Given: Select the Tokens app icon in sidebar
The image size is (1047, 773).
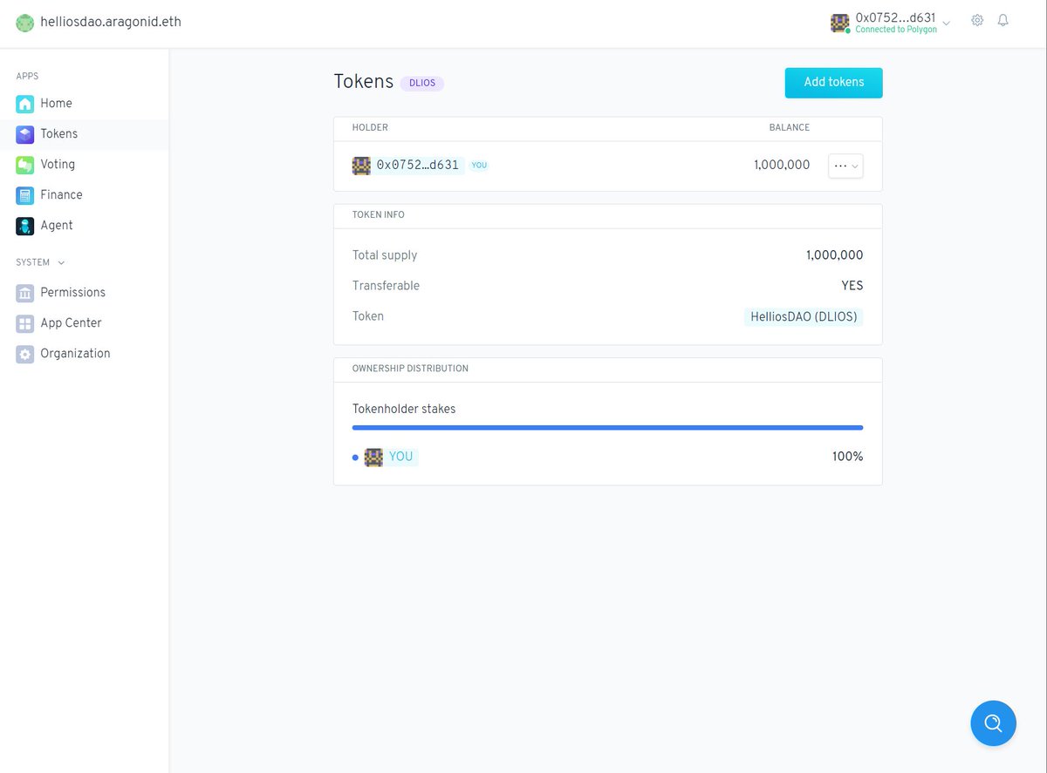Looking at the screenshot, I should (x=24, y=134).
